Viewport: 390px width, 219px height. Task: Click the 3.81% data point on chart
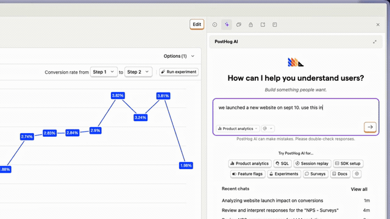(163, 96)
